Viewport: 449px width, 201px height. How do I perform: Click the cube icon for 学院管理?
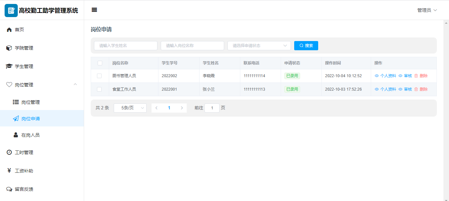tap(9, 48)
